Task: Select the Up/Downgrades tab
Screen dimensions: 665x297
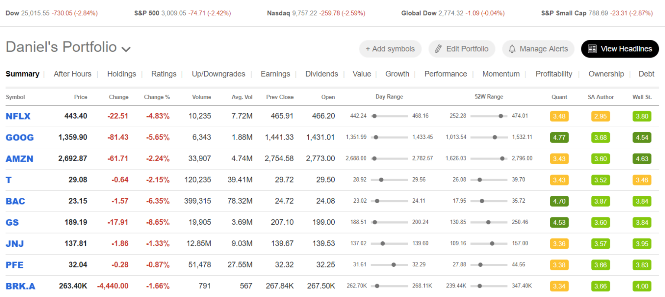Action: (x=218, y=74)
